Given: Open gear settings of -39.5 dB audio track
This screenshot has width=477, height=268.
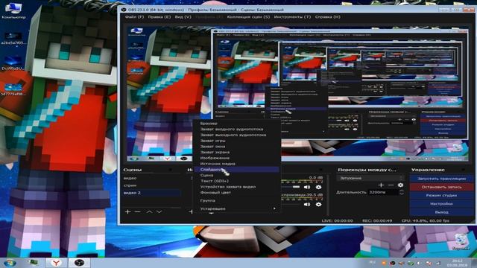Looking at the screenshot, I should (x=318, y=205).
